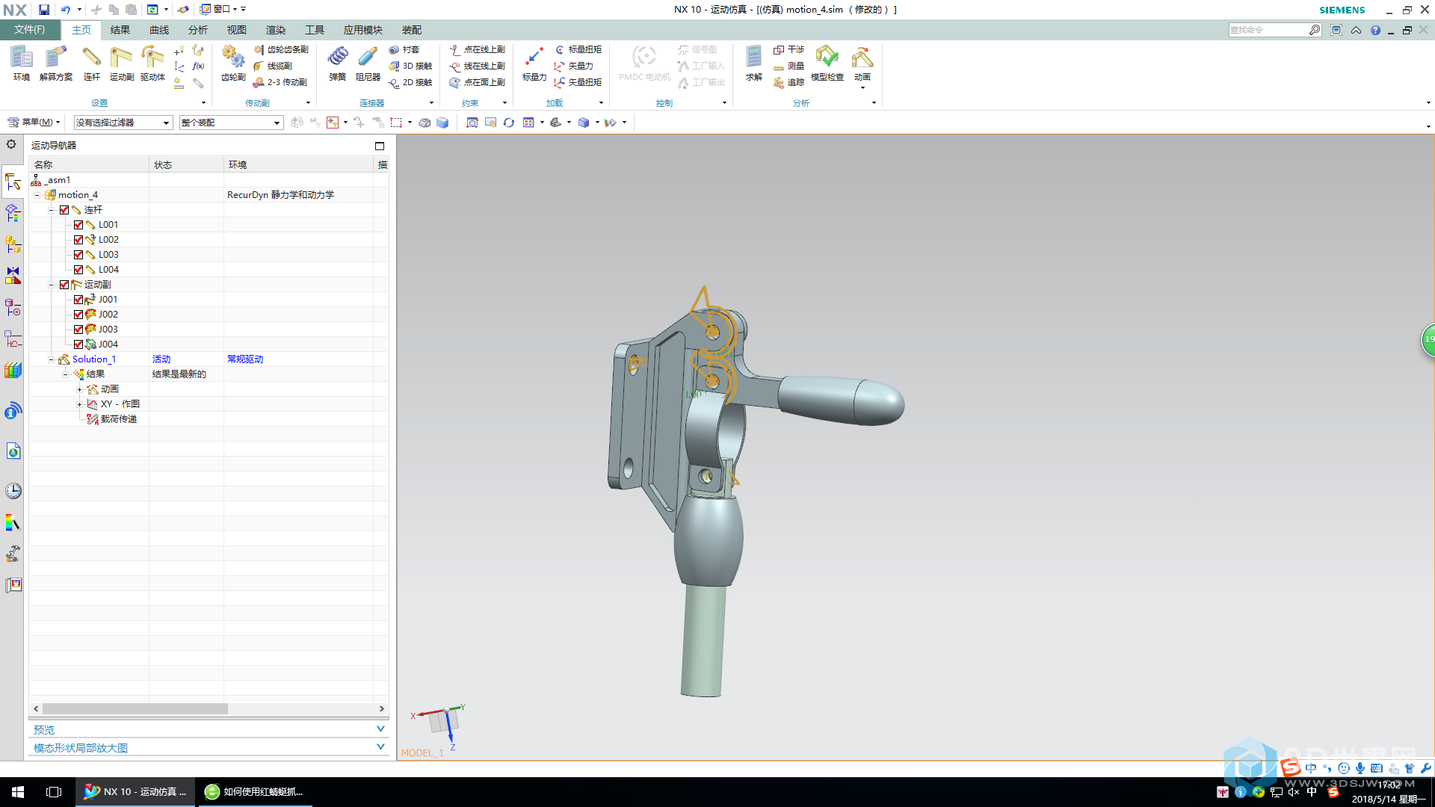Open the 文件(F) menu

point(29,30)
